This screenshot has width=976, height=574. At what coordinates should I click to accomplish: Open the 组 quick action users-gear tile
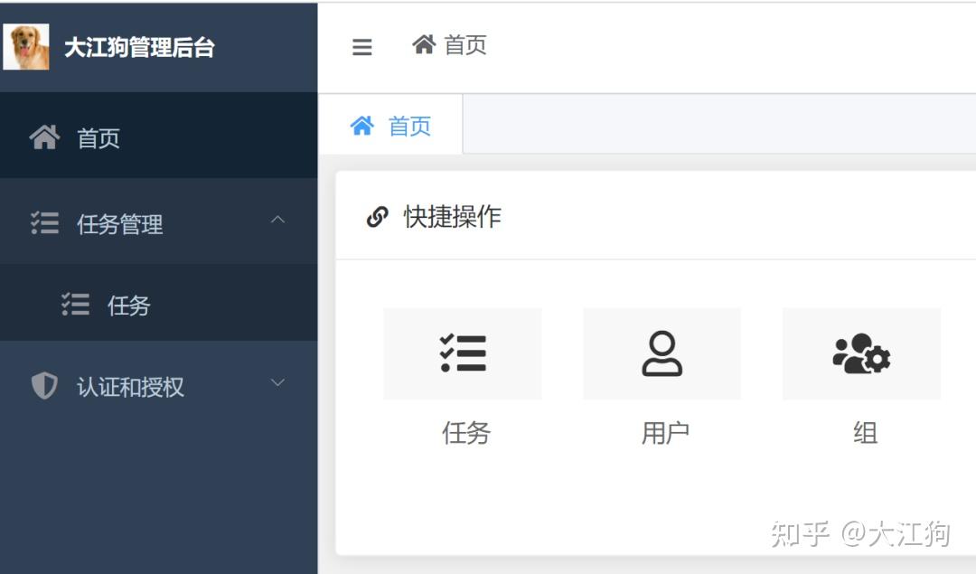pos(861,353)
